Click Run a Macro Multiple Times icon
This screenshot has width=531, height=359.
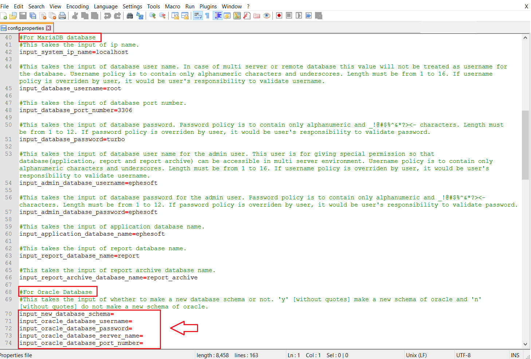(x=309, y=16)
